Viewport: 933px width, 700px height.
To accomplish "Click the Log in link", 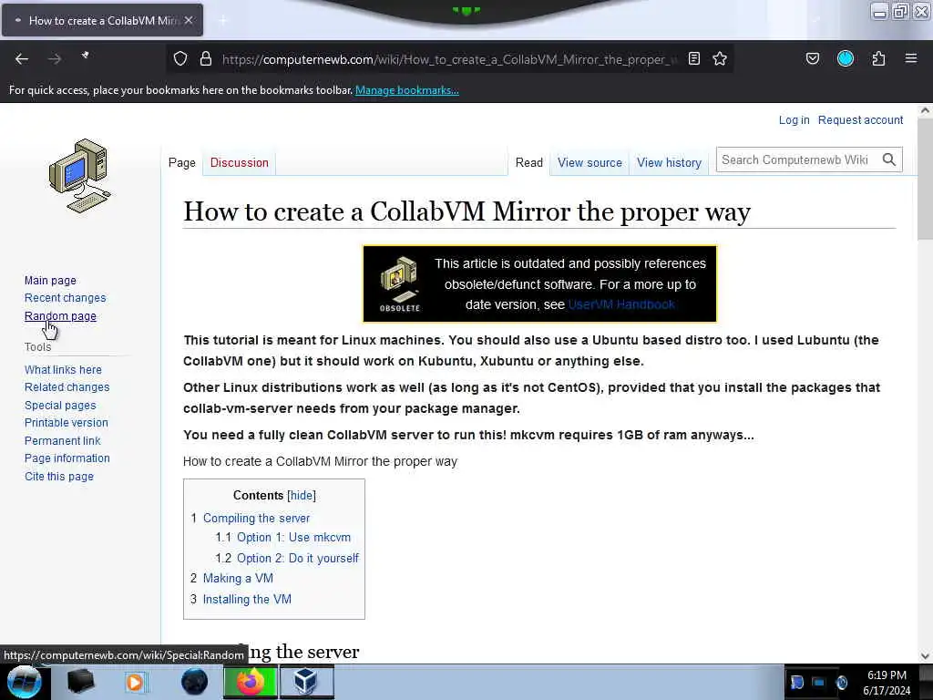I will pyautogui.click(x=794, y=119).
